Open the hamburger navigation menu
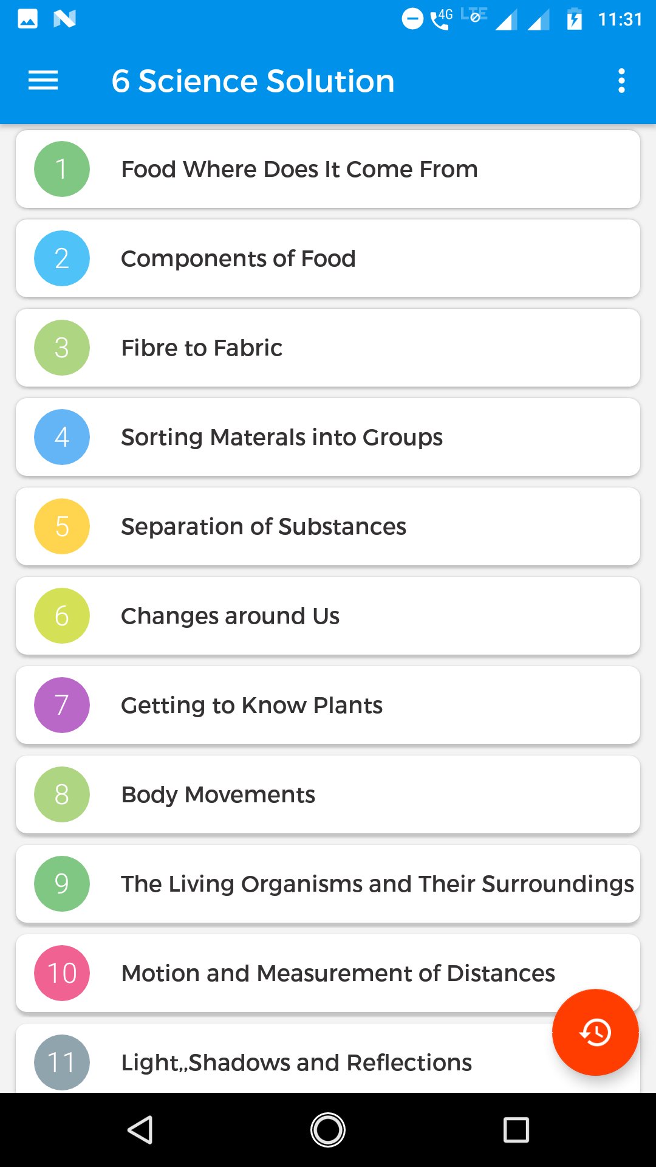656x1167 pixels. (43, 80)
